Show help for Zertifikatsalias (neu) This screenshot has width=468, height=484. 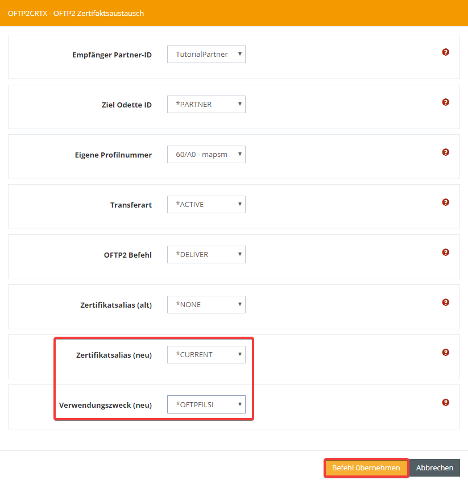coord(446,353)
